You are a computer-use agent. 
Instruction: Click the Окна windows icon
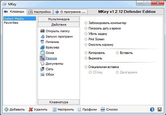[42, 53]
